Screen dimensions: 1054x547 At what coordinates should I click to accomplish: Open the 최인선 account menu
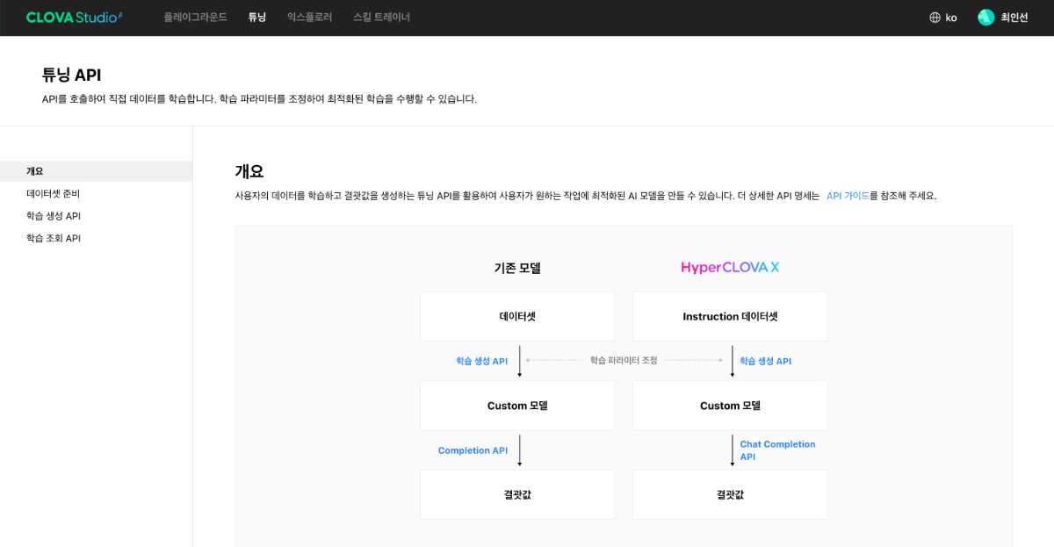1014,18
